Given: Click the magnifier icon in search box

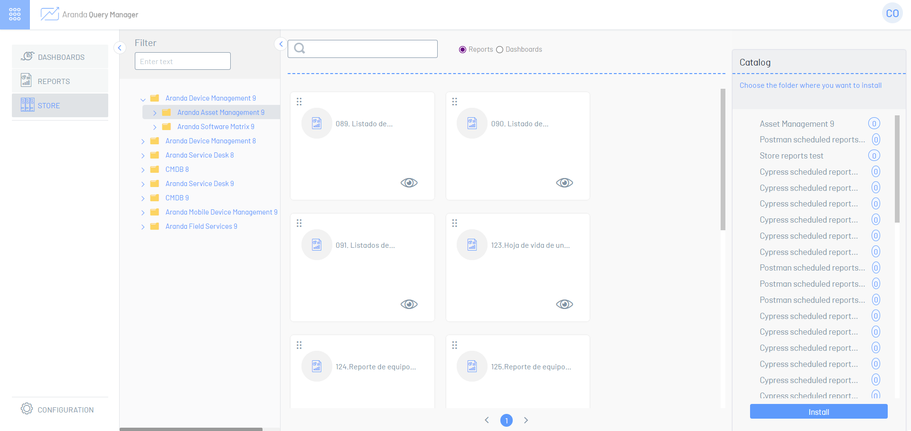Looking at the screenshot, I should [x=300, y=48].
